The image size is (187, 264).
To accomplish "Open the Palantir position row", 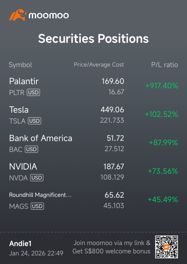I will coord(93,86).
